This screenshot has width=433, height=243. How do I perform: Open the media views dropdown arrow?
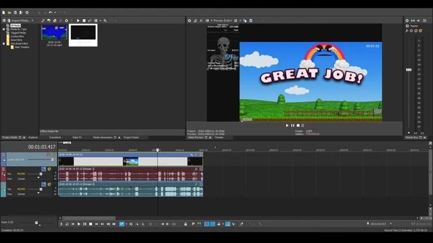coord(100,20)
